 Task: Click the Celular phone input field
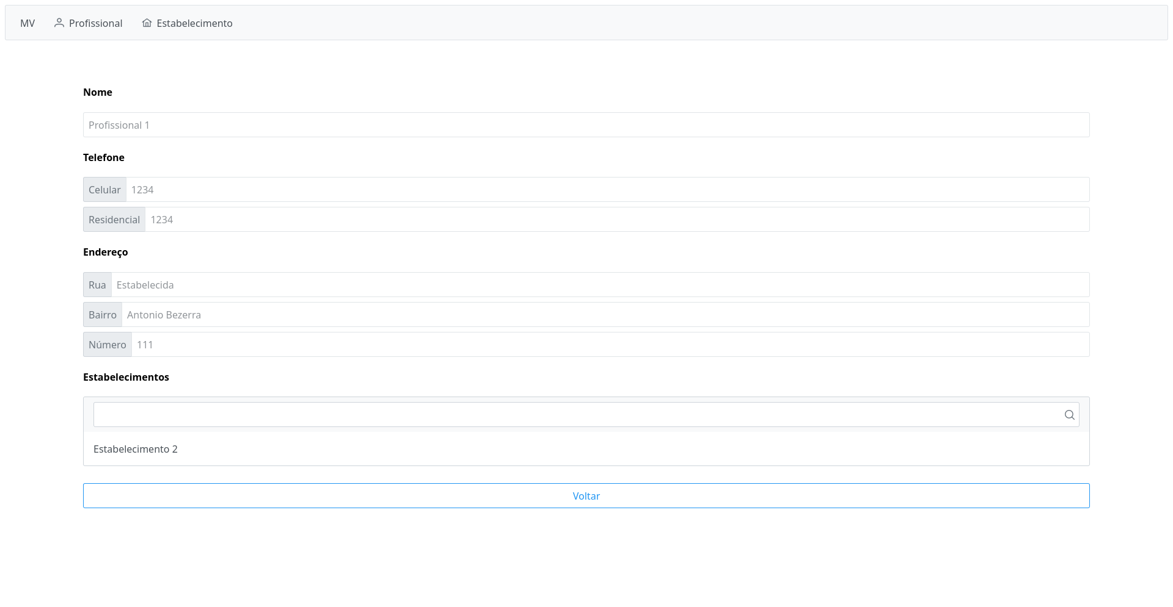[608, 190]
